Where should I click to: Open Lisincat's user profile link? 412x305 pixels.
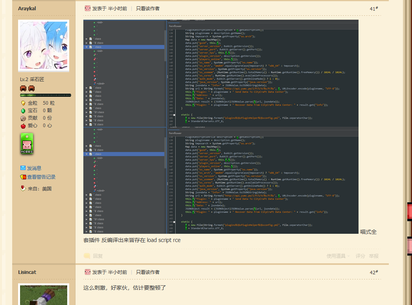27,272
